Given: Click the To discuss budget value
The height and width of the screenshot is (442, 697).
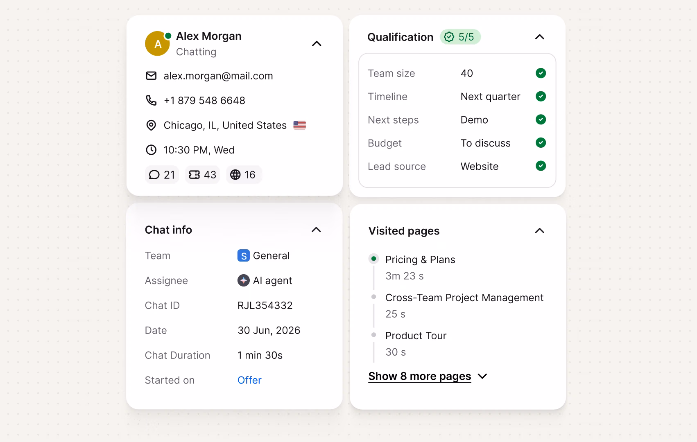Looking at the screenshot, I should coord(485,143).
